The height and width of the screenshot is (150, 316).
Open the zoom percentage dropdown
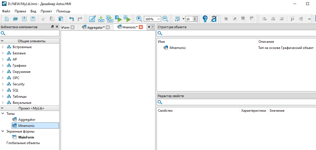pyautogui.click(x=158, y=19)
